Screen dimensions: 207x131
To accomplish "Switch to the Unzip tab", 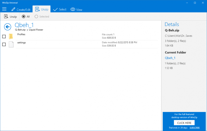I will (x=42, y=9).
